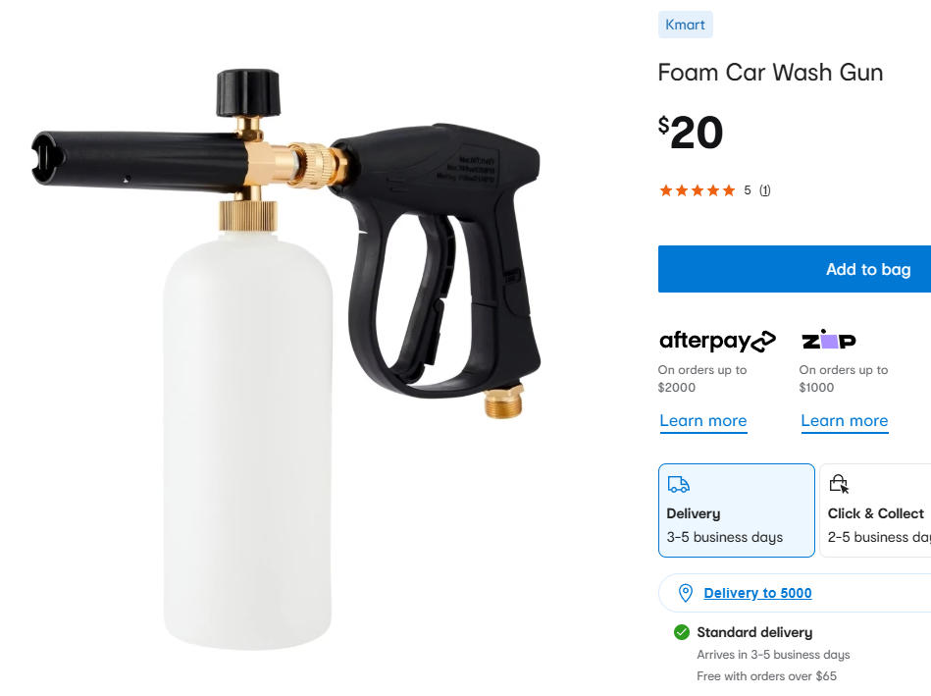Click the Afterpay logo
The image size is (931, 696).
717,341
